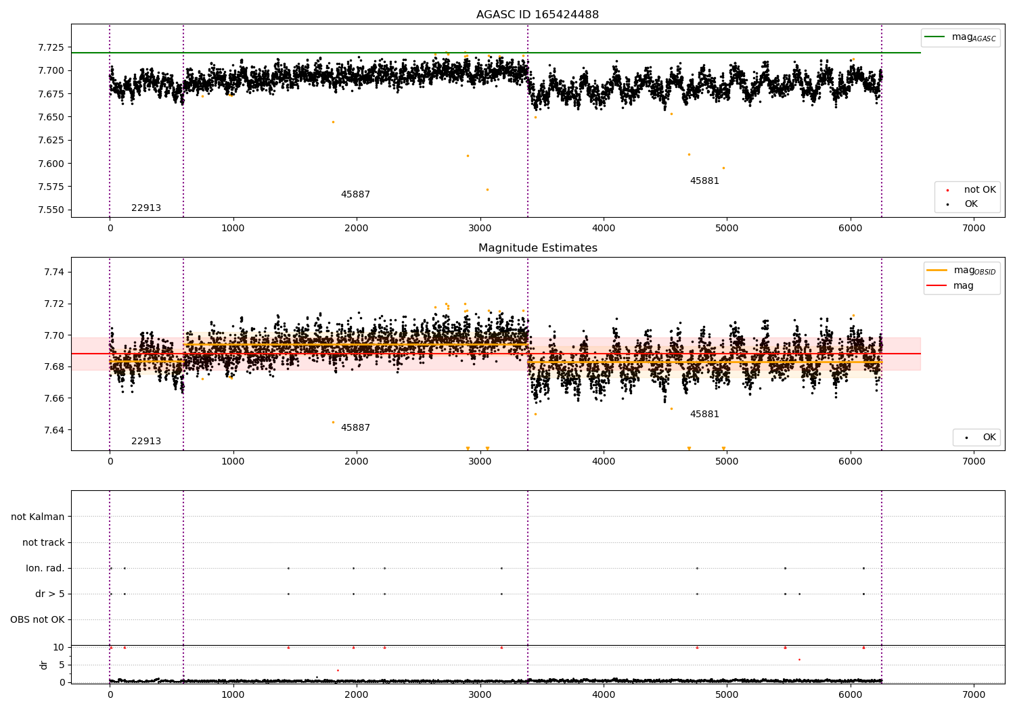1015x710 pixels.
Task: Click the 7.625 y-axis tick label
Action: tap(51, 140)
